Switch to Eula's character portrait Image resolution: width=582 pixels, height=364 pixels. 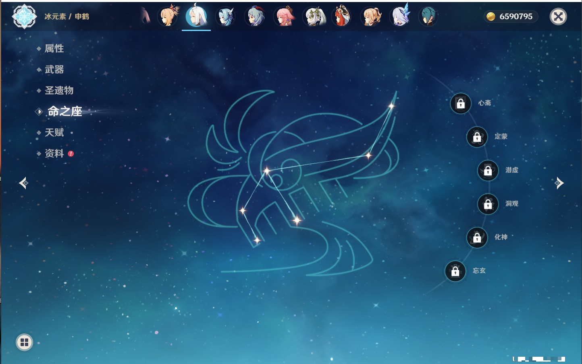tap(226, 16)
